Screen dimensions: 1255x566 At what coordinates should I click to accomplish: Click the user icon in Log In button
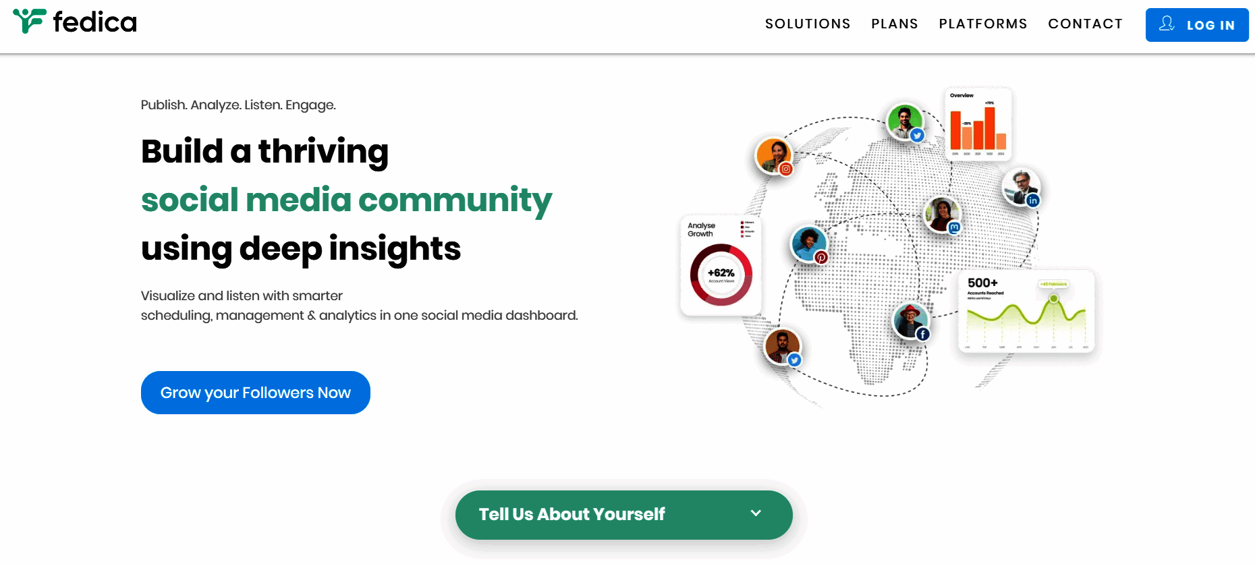coord(1167,24)
